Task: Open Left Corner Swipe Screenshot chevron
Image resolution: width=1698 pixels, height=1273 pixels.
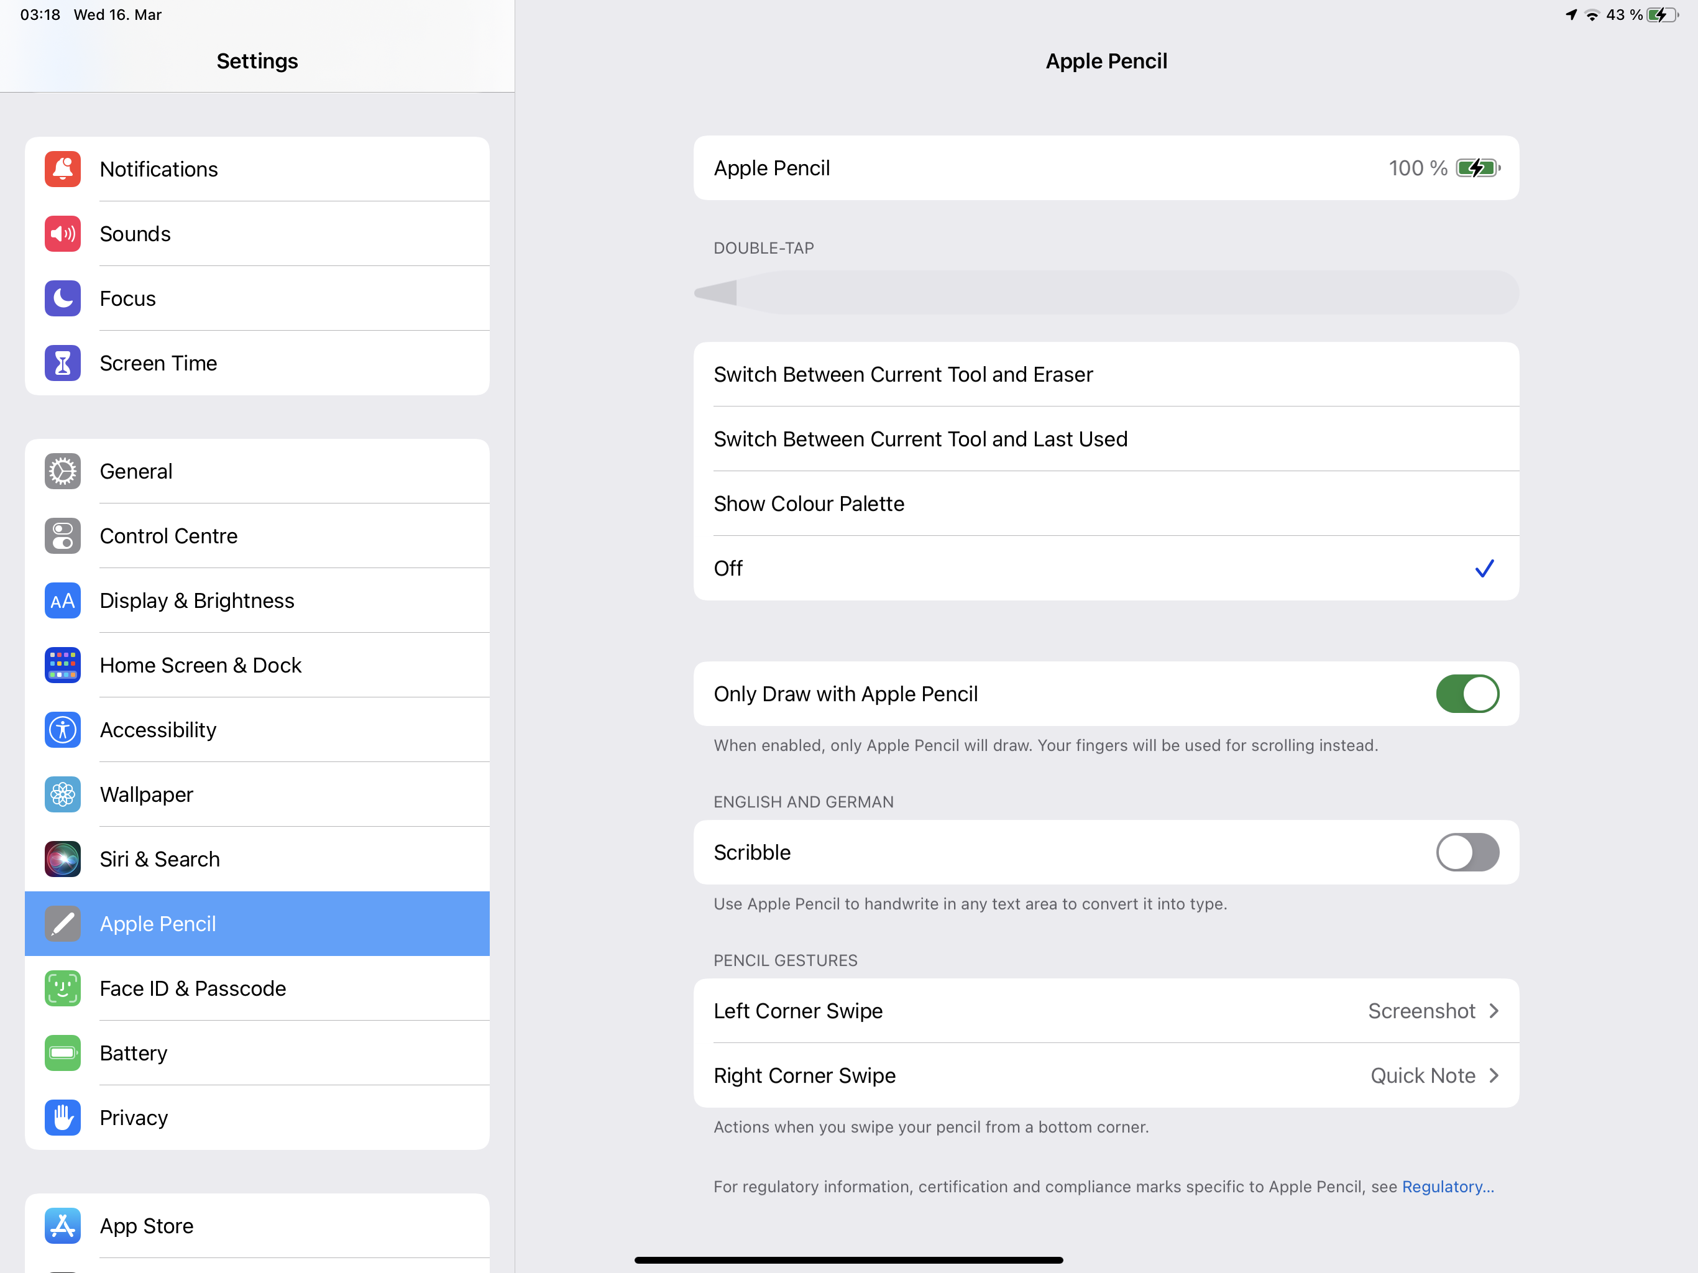Action: tap(1493, 1011)
